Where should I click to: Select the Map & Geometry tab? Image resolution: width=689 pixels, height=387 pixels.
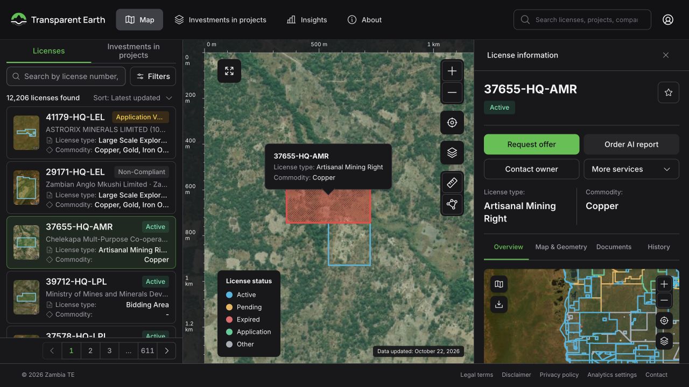click(561, 247)
